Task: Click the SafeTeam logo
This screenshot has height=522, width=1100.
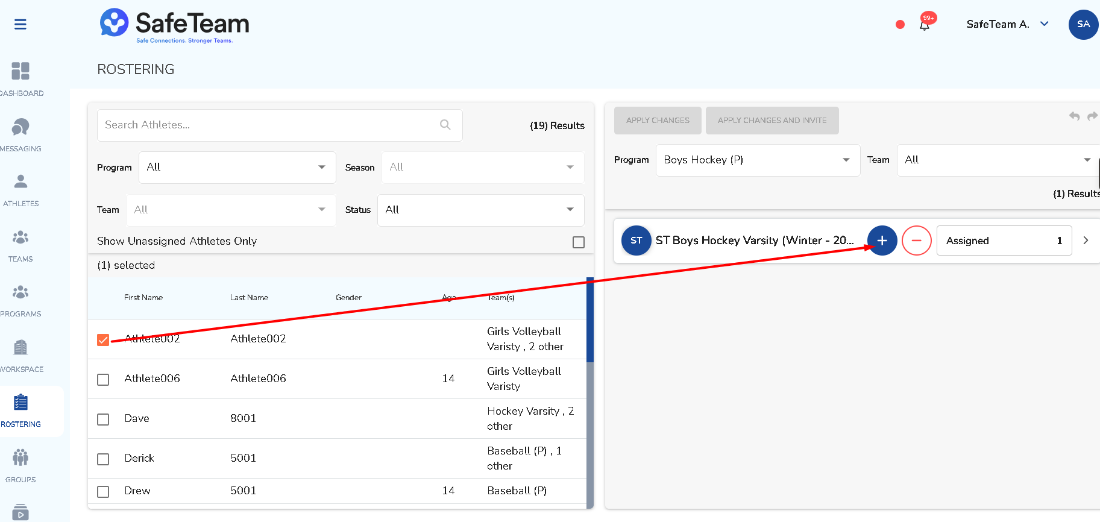Action: tap(175, 26)
